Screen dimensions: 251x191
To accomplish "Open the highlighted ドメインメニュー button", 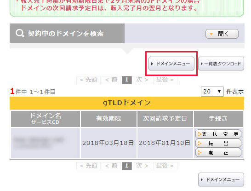I will 171,64.
